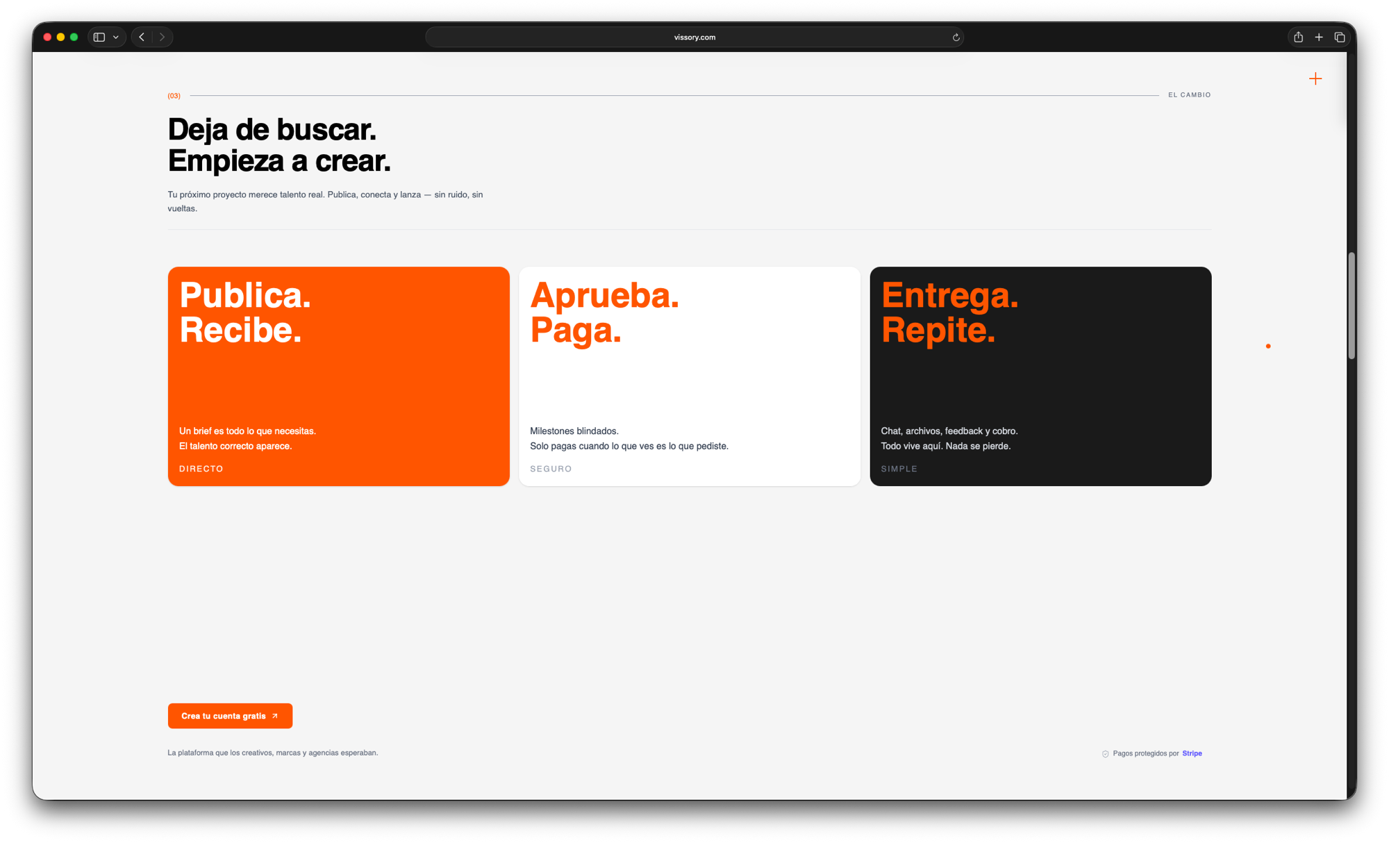Click the shield icon beside Pagos protegidos

1105,754
